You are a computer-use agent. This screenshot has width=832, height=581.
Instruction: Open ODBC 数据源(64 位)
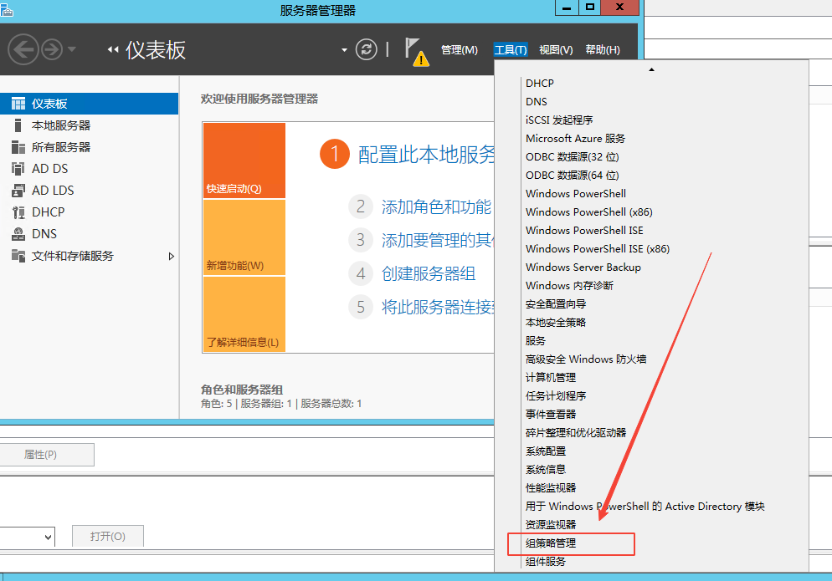click(572, 175)
